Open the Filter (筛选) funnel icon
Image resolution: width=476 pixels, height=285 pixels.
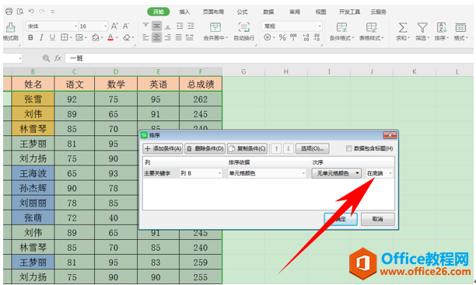[x=422, y=28]
